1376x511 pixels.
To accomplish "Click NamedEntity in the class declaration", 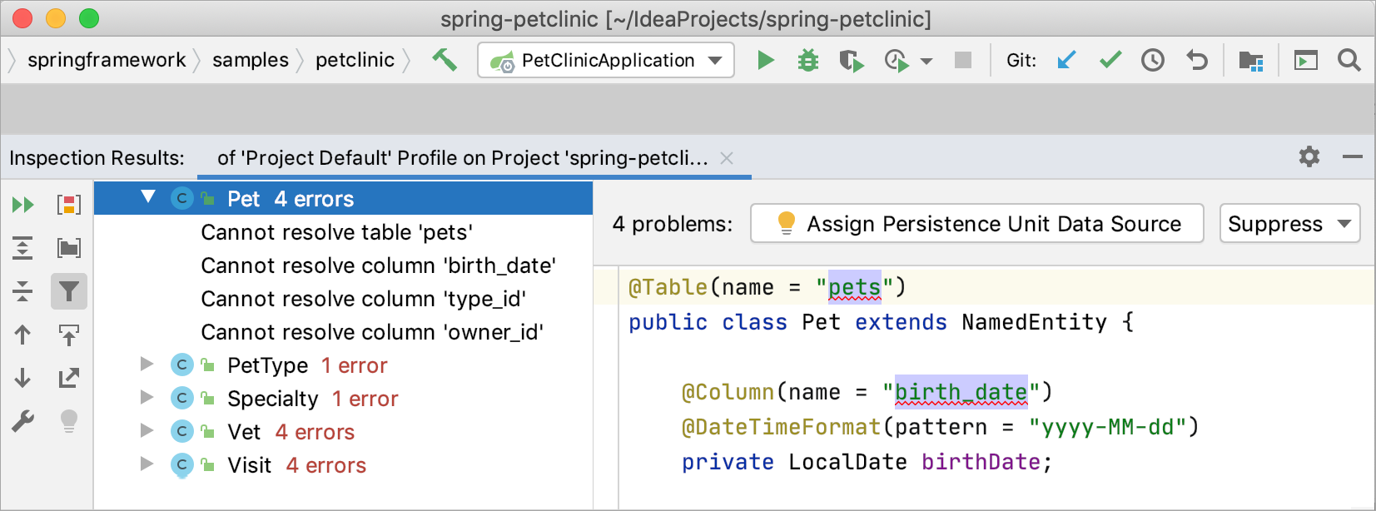I will point(1035,322).
